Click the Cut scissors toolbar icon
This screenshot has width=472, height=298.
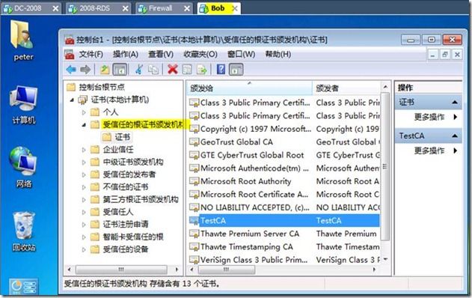139,70
